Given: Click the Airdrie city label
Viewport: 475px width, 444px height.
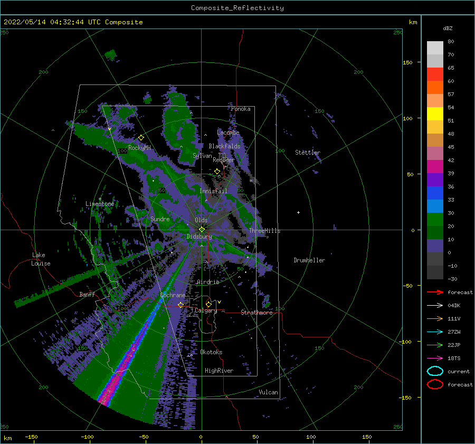Looking at the screenshot, I should pos(208,282).
